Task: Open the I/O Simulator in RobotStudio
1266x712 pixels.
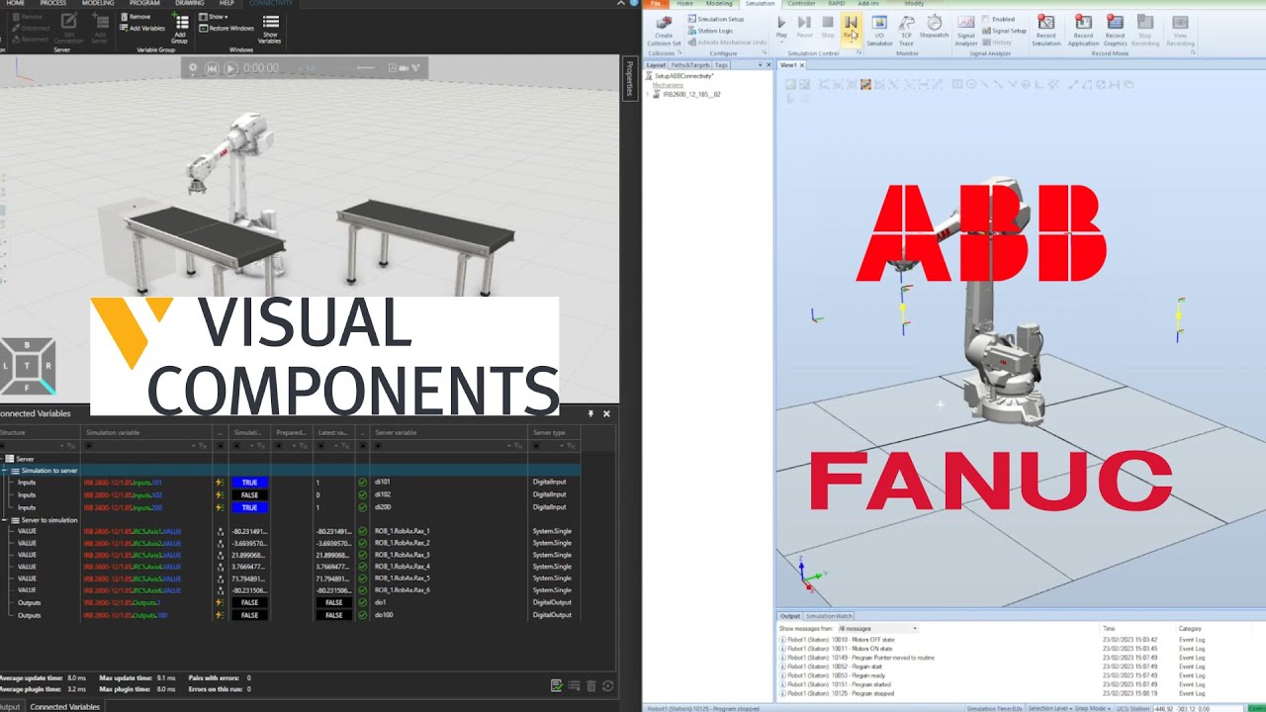Action: tap(879, 31)
